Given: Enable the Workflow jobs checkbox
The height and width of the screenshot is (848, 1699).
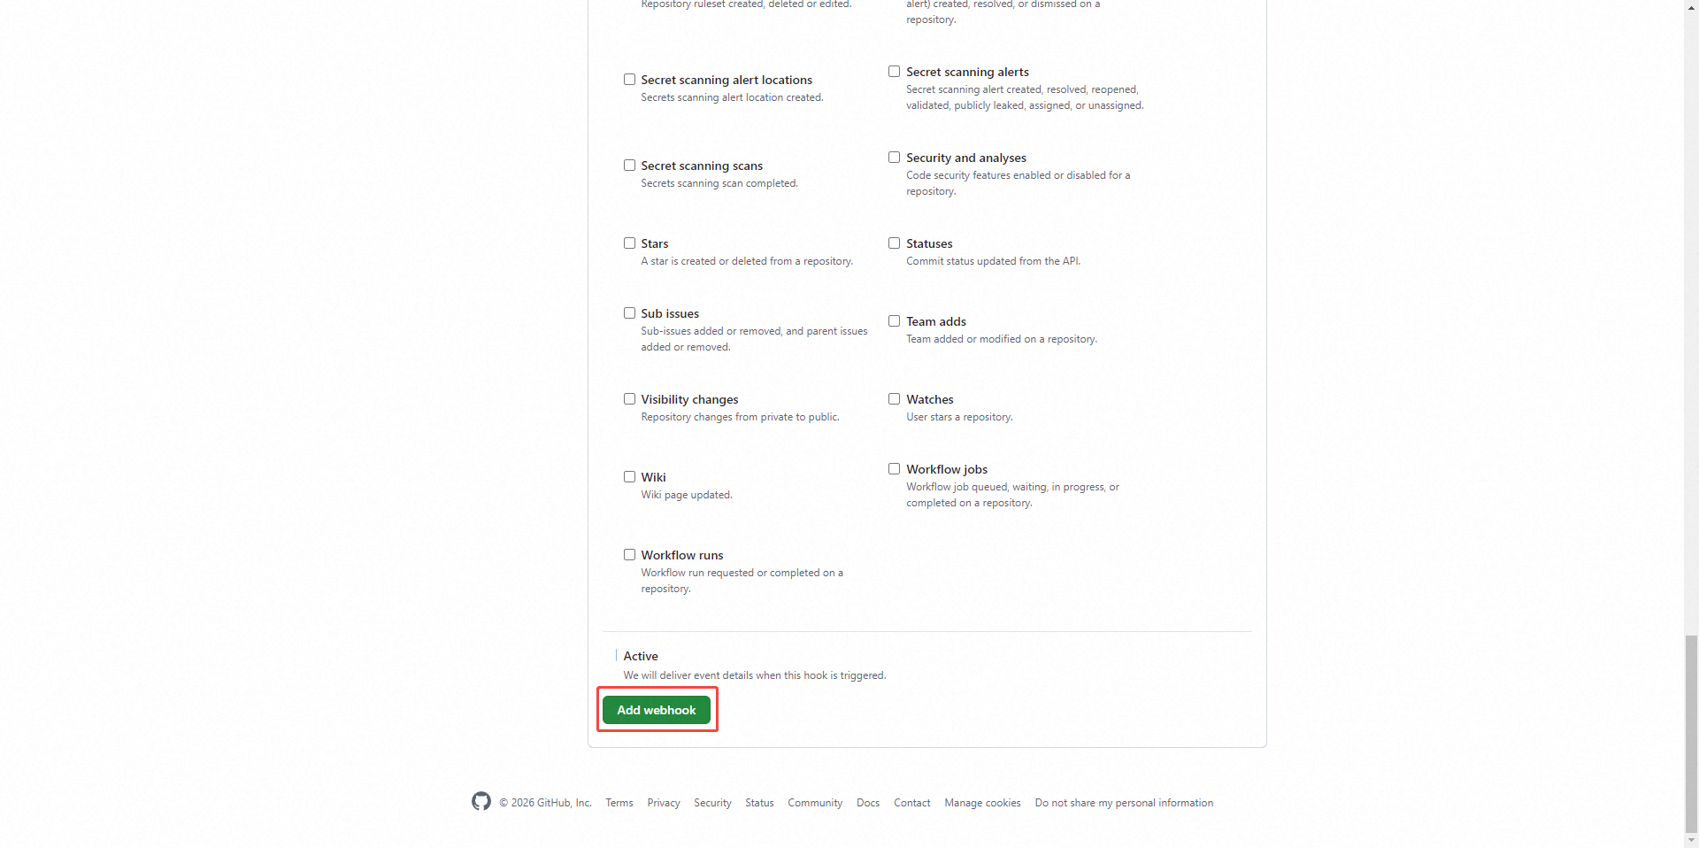Looking at the screenshot, I should (x=894, y=469).
